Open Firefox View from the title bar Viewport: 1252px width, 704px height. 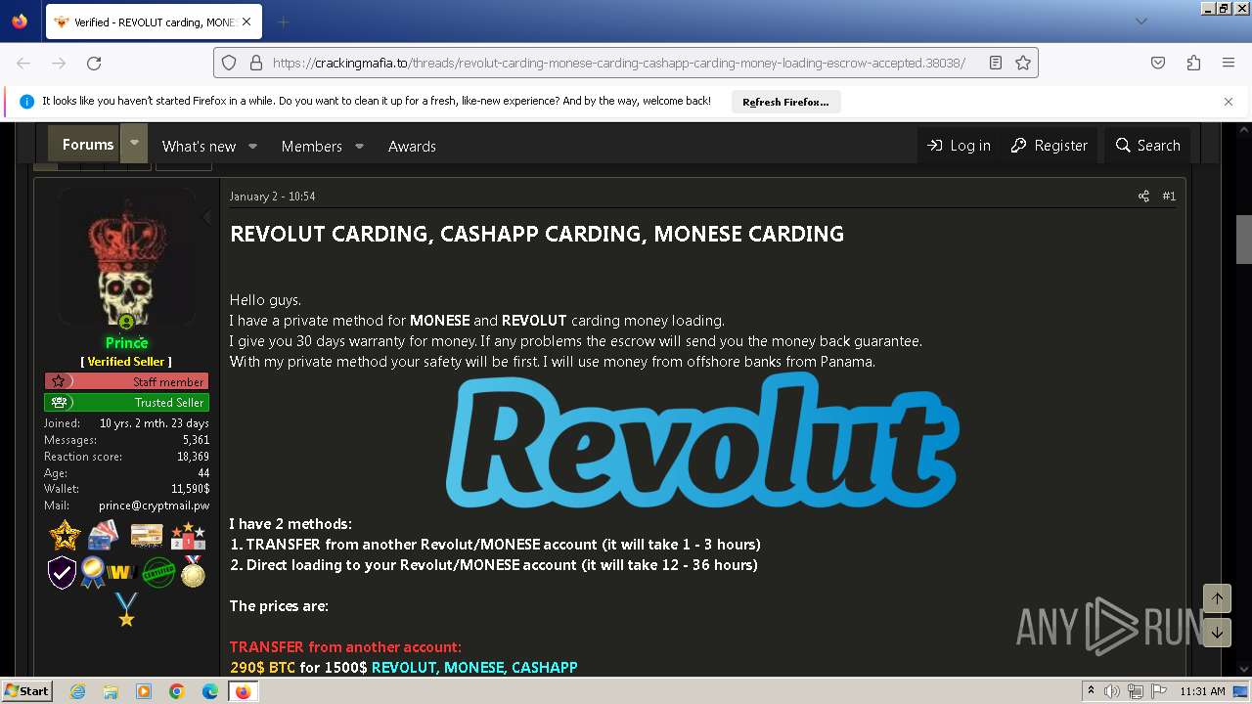[20, 22]
